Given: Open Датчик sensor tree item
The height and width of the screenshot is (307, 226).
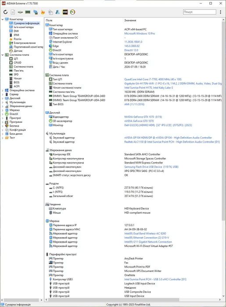Looking at the screenshot, I should coord(18,51).
